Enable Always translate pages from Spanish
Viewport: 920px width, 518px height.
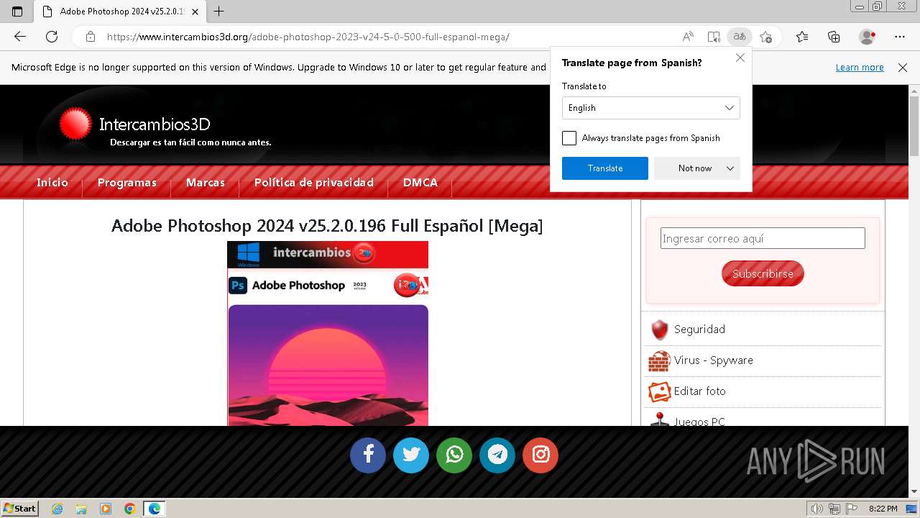point(569,138)
